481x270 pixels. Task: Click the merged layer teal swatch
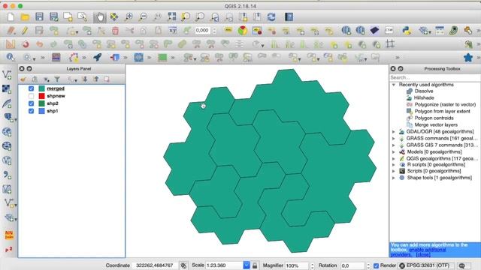point(42,88)
